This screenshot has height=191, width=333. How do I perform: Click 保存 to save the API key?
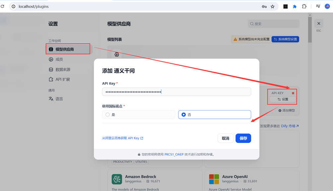(243, 138)
